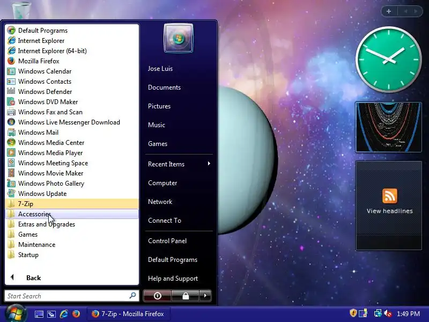Open Mozilla Firefox from the programs list

coord(72,61)
